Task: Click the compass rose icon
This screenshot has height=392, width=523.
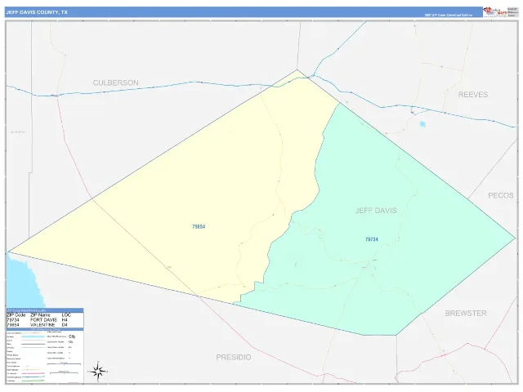Action: tap(98, 371)
